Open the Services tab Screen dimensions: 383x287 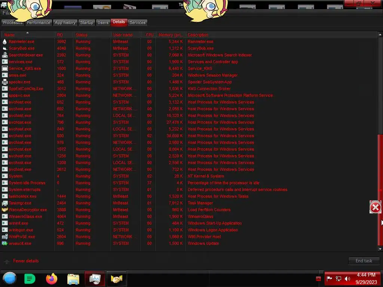(137, 22)
